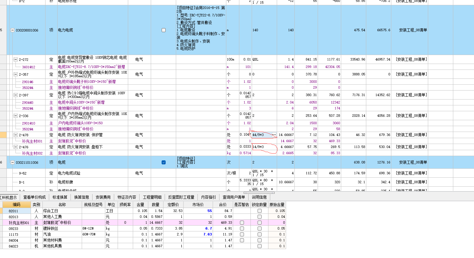Collapse the 2-478 quota row
Screen dimensions: 474x258
tap(15, 135)
